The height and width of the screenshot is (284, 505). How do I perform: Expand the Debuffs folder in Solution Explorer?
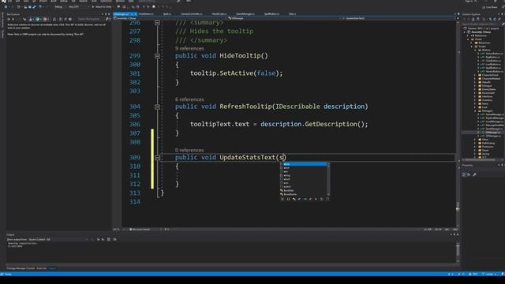[x=475, y=82]
